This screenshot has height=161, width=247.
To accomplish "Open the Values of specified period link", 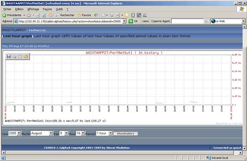I will pyautogui.click(x=124, y=36).
